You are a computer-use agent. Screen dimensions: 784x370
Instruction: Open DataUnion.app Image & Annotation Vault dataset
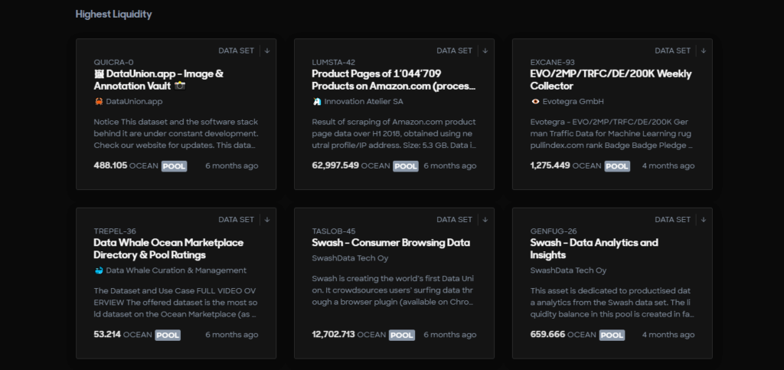[158, 80]
